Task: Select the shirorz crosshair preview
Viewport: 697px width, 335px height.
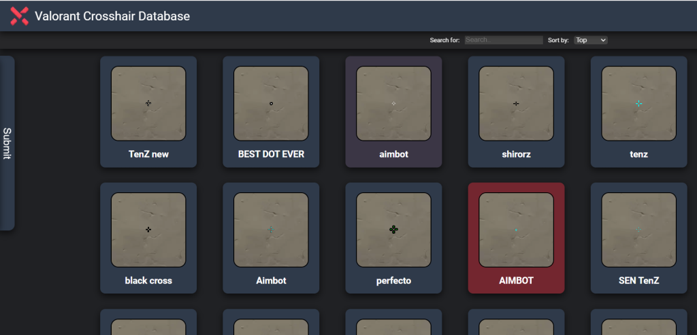Action: coord(516,103)
